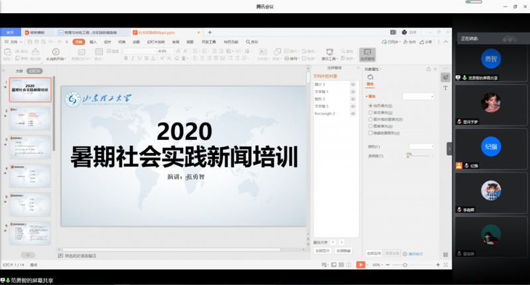
Task: Hide the 图片 3 object using eye icon
Action: [x=353, y=84]
